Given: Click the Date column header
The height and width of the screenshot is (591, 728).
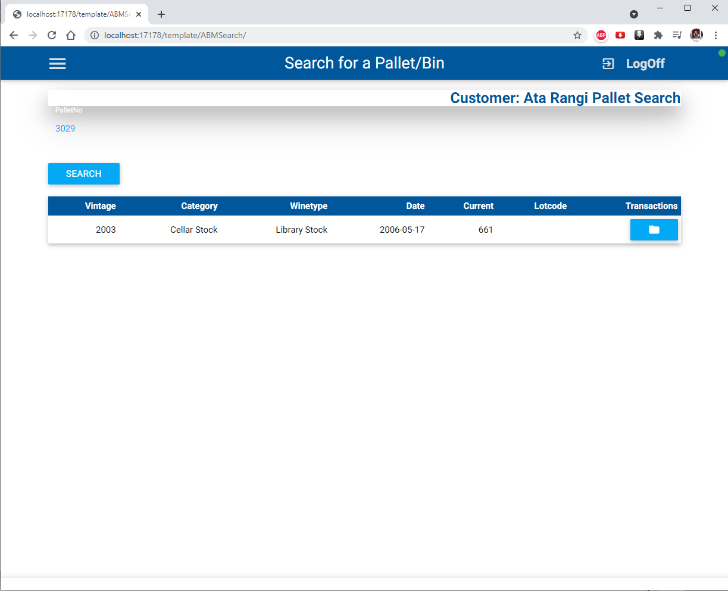Looking at the screenshot, I should coord(415,206).
